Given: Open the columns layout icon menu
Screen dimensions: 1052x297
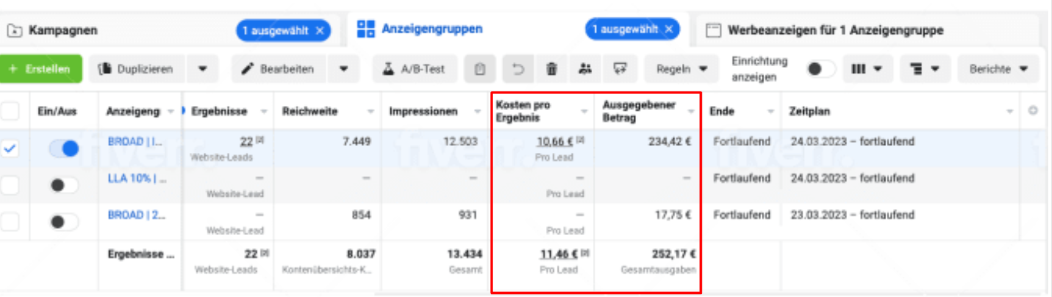Looking at the screenshot, I should (x=866, y=69).
